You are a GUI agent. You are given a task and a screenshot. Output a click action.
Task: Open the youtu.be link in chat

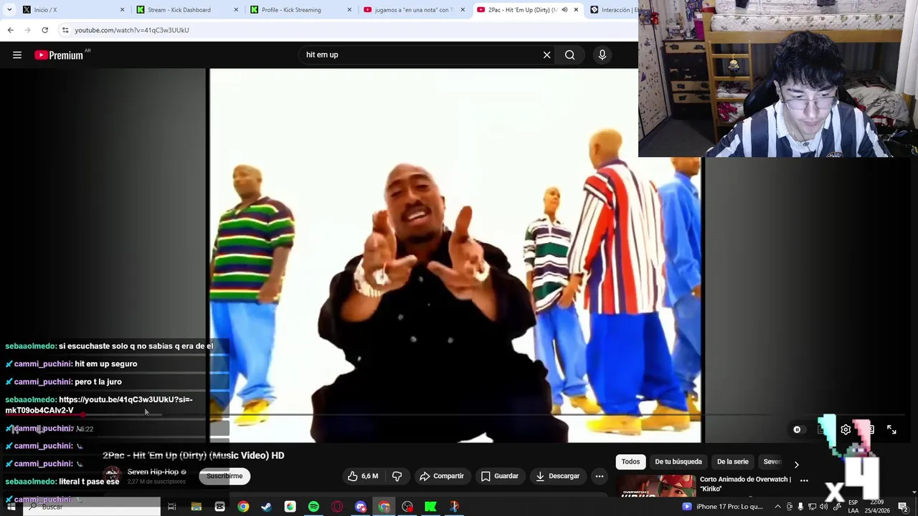click(x=99, y=405)
